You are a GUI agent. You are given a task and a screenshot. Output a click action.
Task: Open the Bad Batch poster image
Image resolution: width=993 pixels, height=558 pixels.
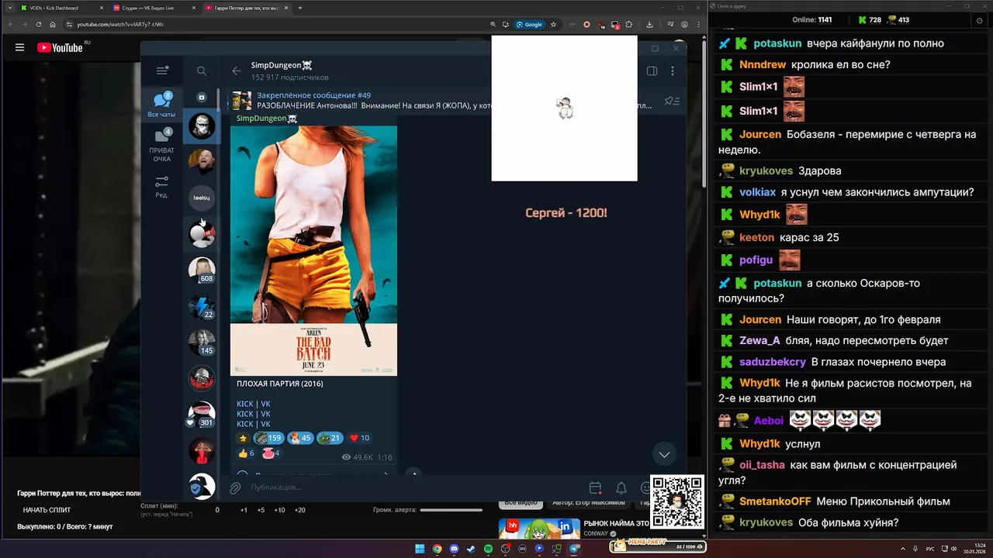[x=313, y=250]
